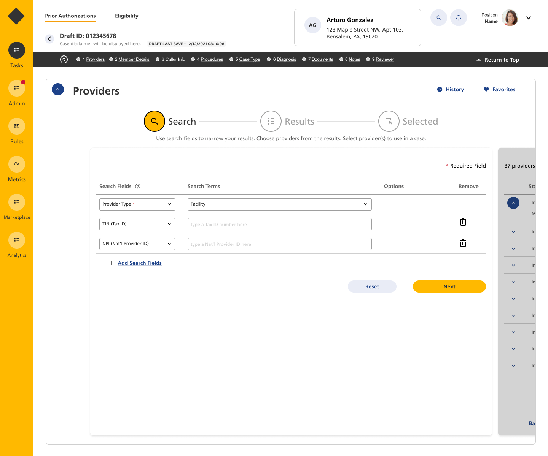Image resolution: width=548 pixels, height=456 pixels.
Task: Open Admin section with notification dot
Action: [x=17, y=88]
